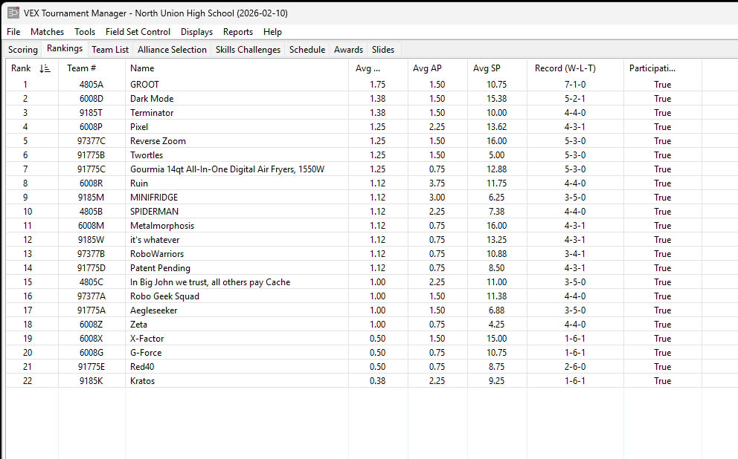Click team number 91775E
Image resolution: width=738 pixels, height=459 pixels.
92,366
